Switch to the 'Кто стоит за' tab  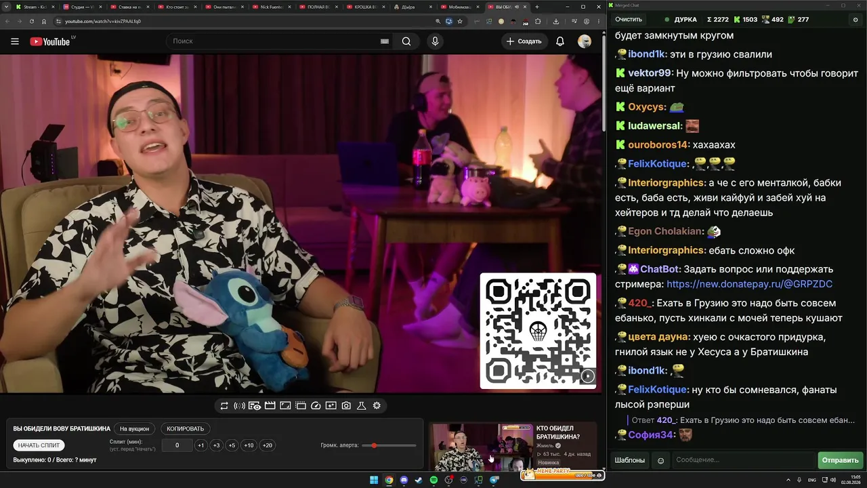pos(177,7)
